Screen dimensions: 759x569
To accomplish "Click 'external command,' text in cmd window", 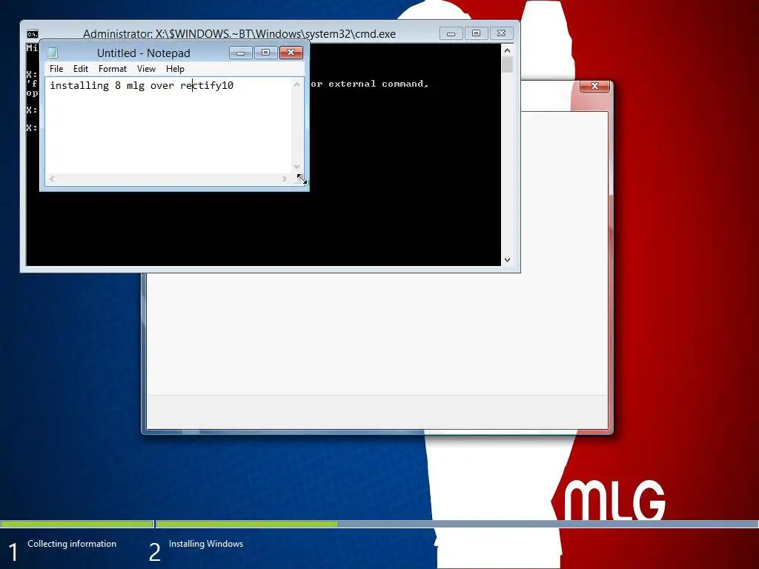I will click(x=379, y=84).
